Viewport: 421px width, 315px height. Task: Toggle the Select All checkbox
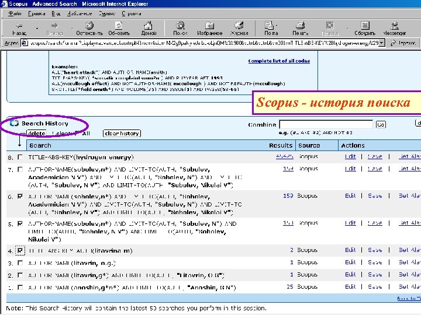point(78,134)
